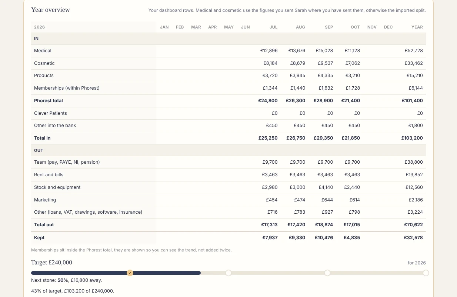Click the OUT section header row
This screenshot has height=297, width=457.
[228, 150]
